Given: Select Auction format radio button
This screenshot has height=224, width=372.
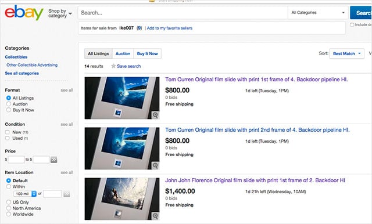Looking at the screenshot, I should 9,104.
